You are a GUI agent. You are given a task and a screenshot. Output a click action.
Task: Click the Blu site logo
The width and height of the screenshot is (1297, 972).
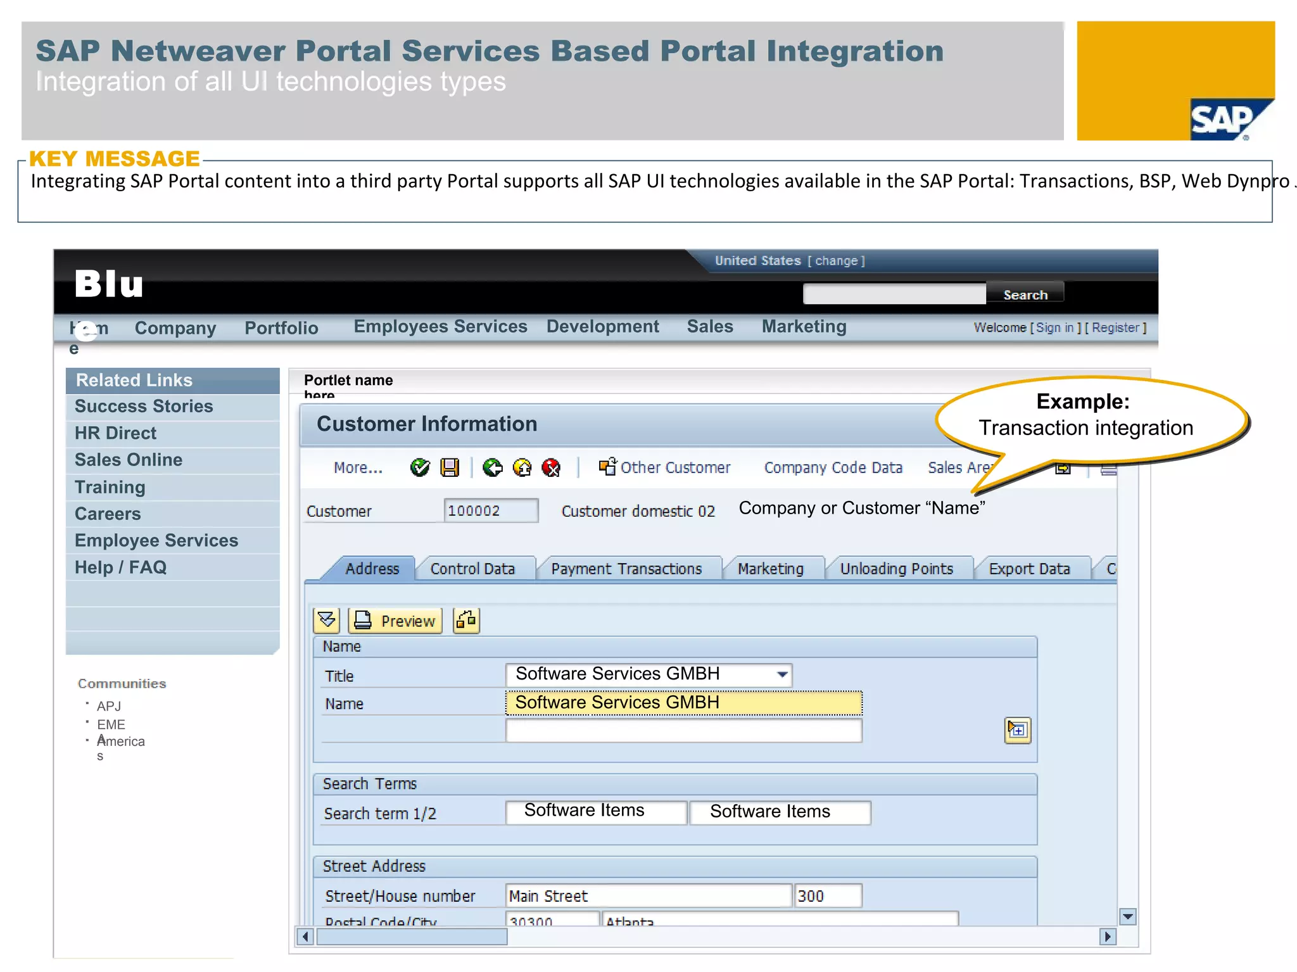(x=109, y=283)
